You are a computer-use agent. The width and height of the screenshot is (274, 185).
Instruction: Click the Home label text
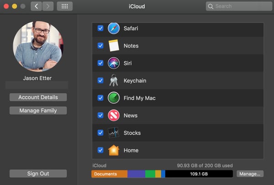coord(131,150)
